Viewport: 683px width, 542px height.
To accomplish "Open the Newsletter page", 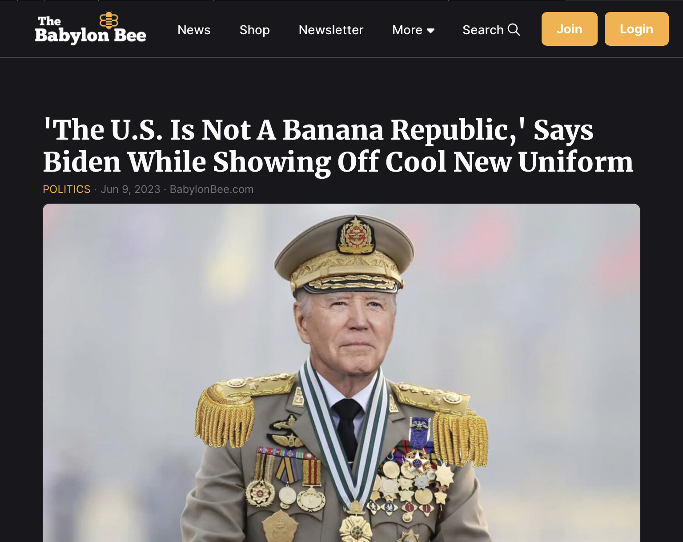I will (x=331, y=30).
